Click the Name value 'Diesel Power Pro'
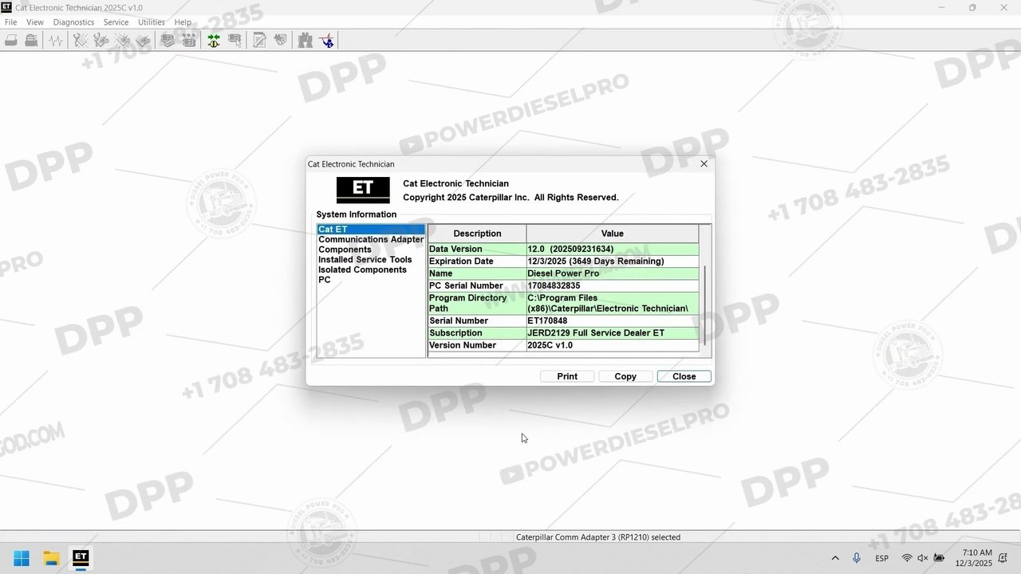 (613, 273)
